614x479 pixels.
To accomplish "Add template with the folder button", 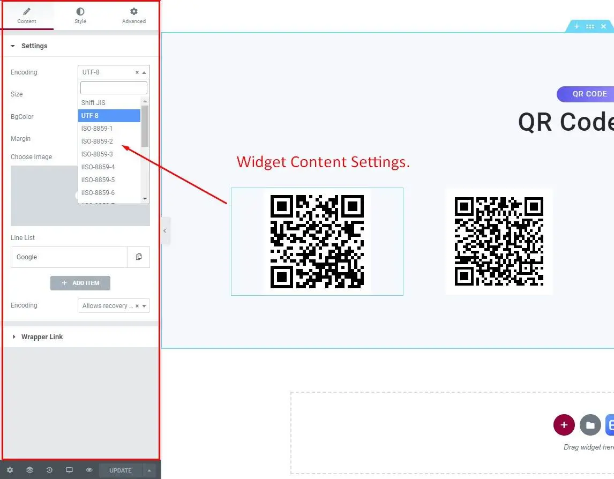I will [590, 425].
